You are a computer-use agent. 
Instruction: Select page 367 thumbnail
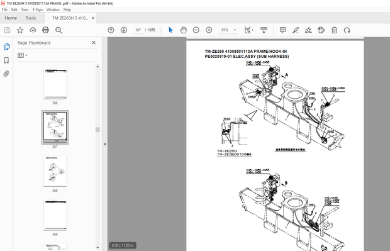pos(55,127)
